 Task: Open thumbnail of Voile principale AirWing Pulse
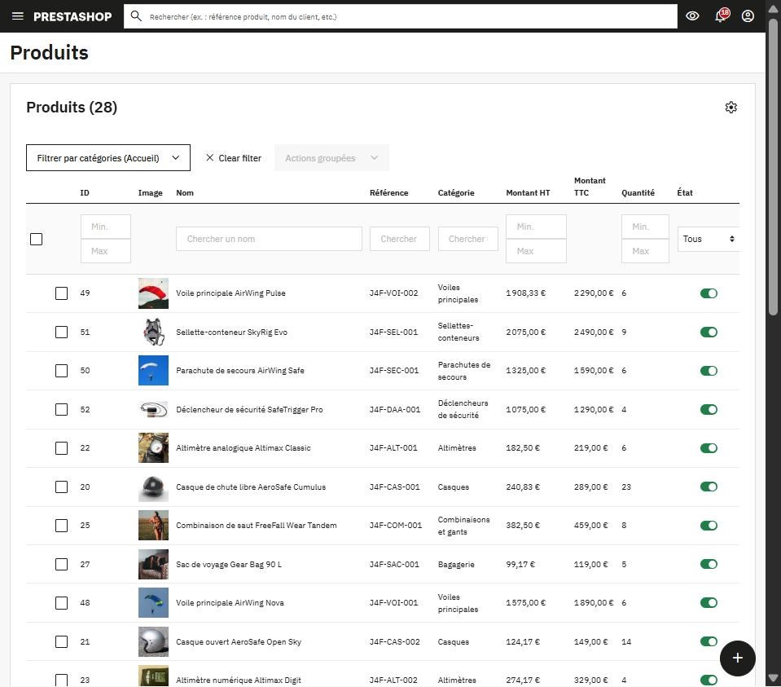153,293
